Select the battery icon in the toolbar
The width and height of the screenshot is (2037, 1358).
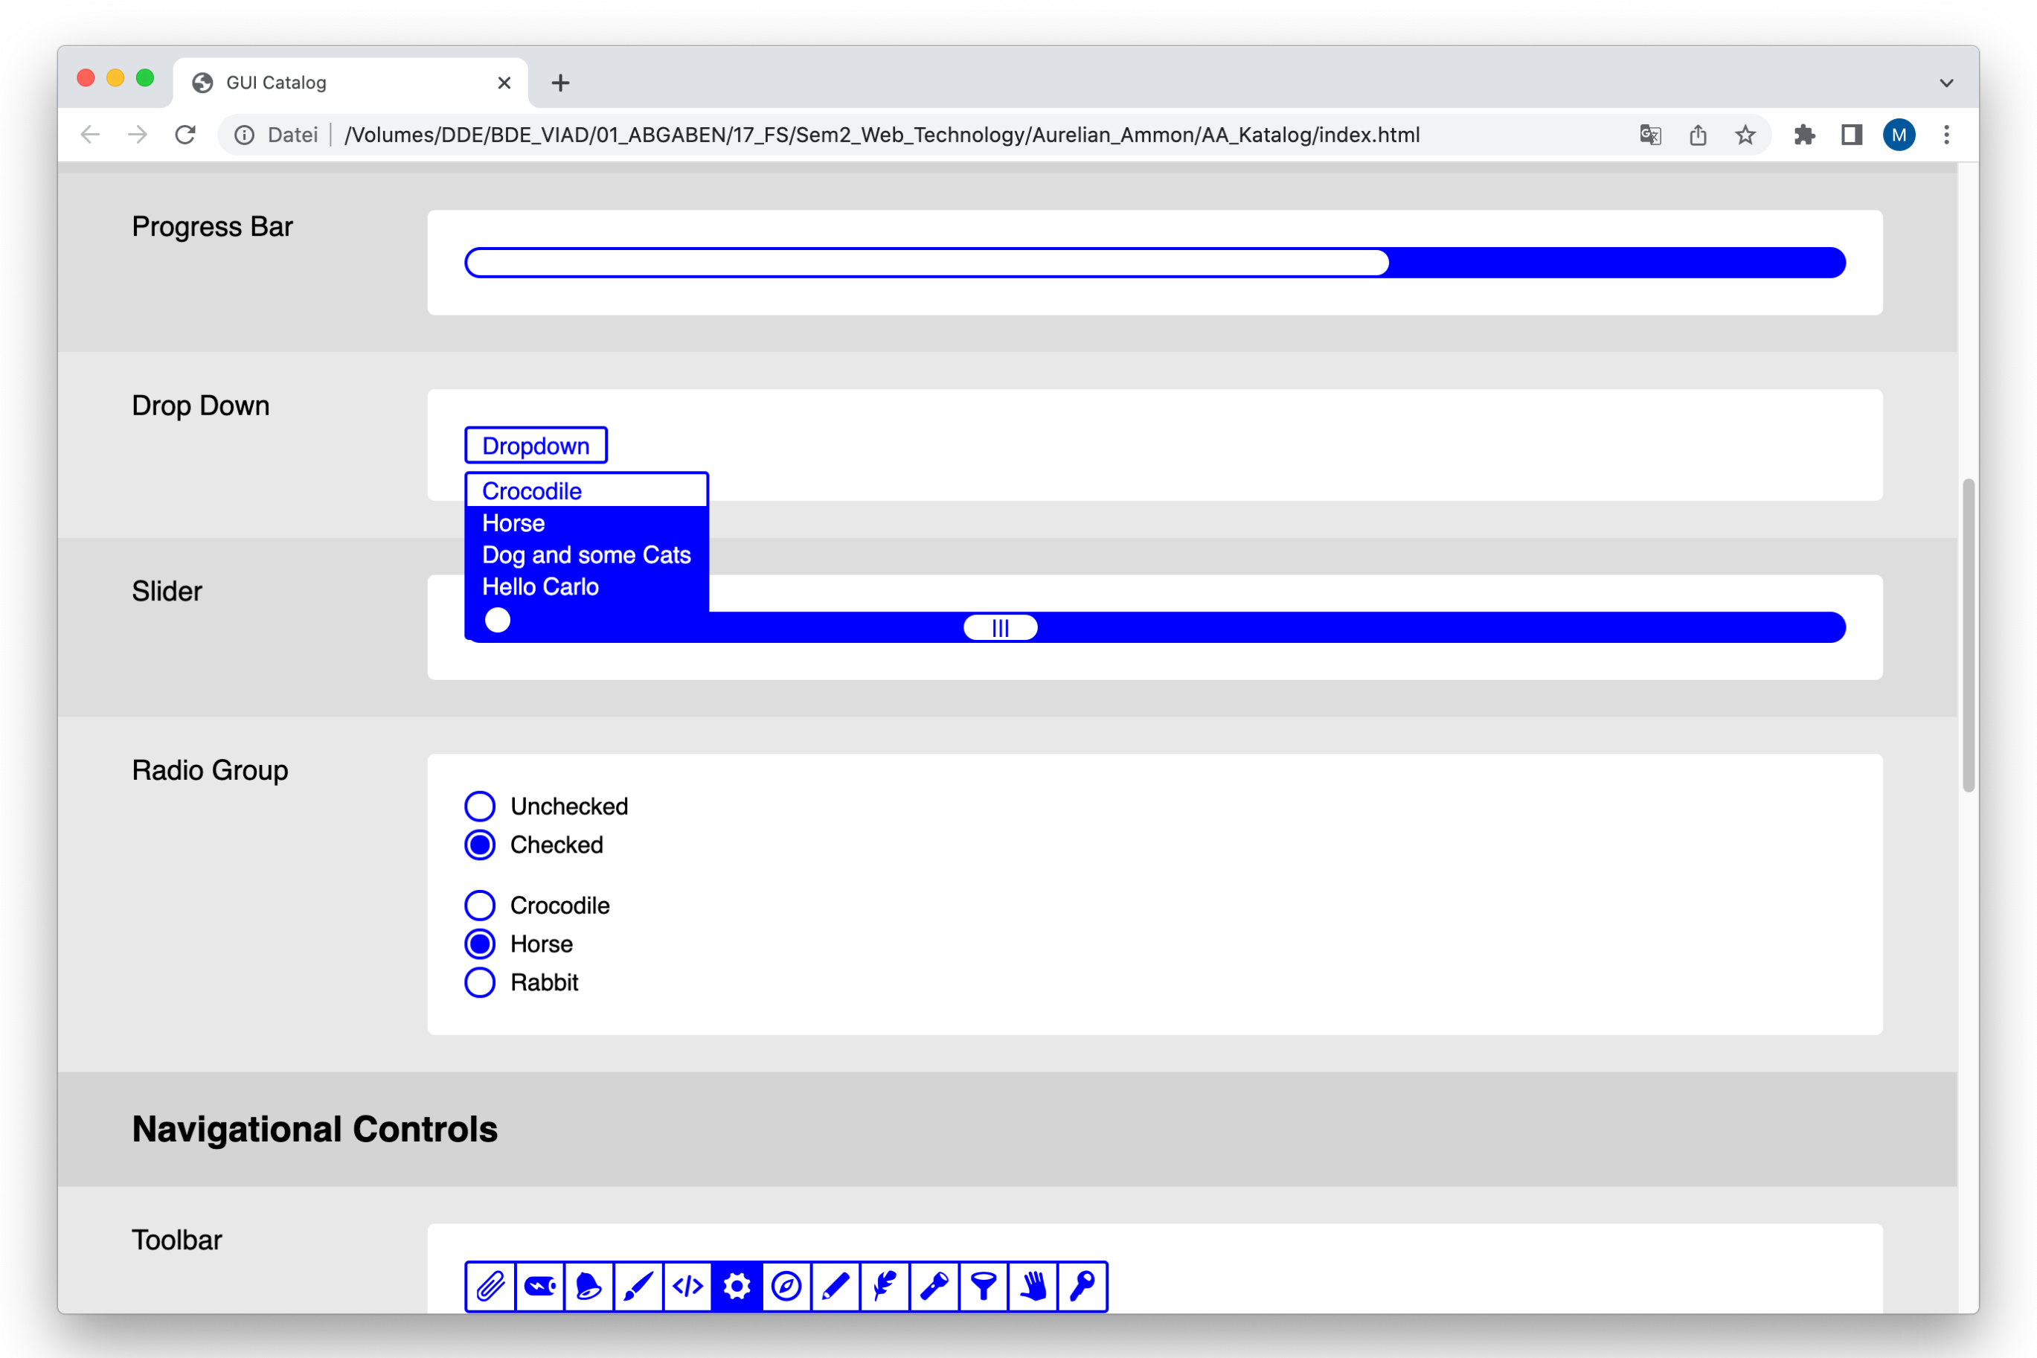pos(539,1286)
